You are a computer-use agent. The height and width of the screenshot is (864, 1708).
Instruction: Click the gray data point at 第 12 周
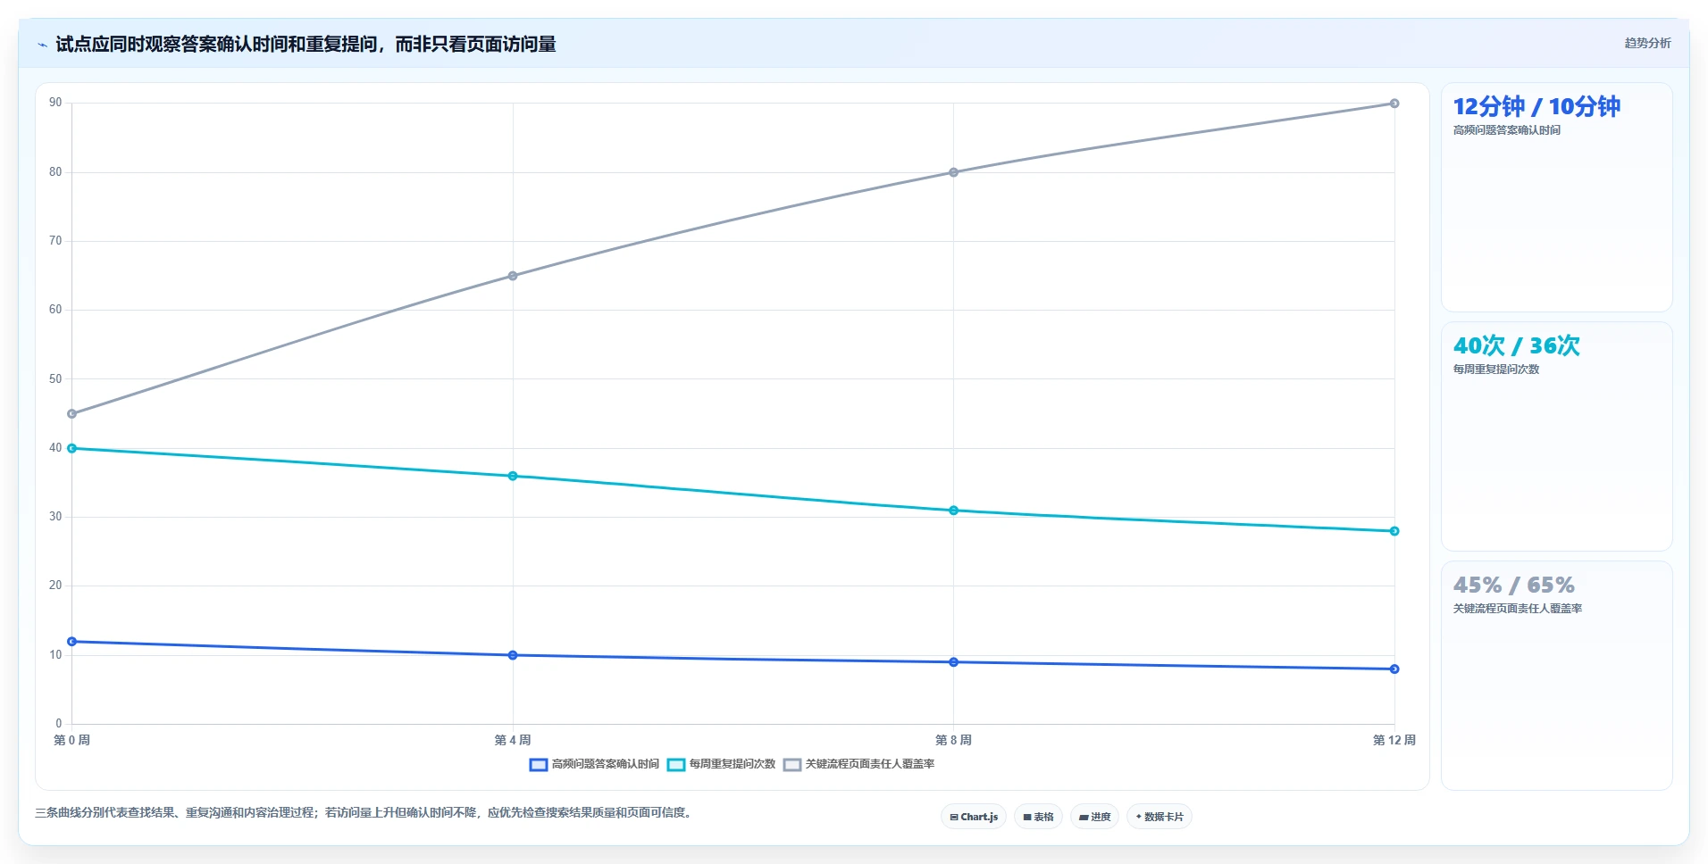1394,104
